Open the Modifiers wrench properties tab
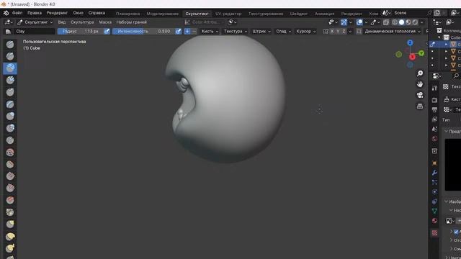Screen dimensions: 461x259 click(434, 173)
